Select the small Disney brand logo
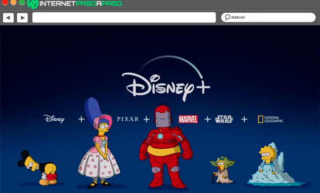Image resolution: width=320 pixels, height=193 pixels. [54, 119]
